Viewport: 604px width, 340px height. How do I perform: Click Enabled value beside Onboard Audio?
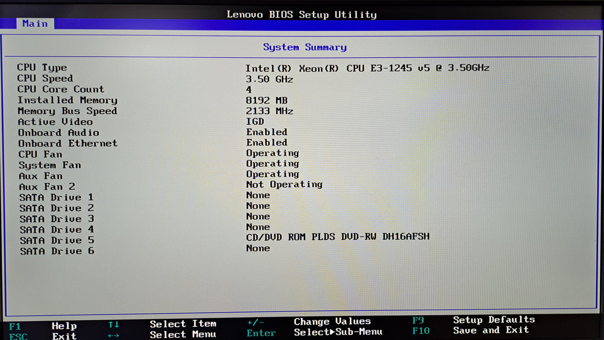pyautogui.click(x=266, y=132)
